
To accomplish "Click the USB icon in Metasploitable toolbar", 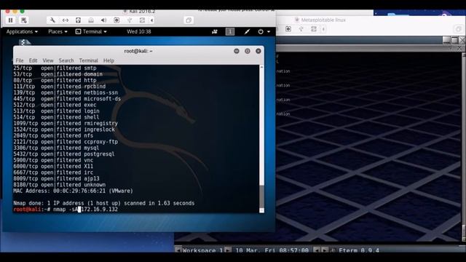I will 301,29.
